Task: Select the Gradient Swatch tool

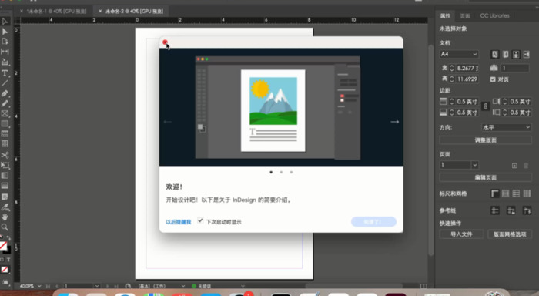Action: click(x=5, y=176)
